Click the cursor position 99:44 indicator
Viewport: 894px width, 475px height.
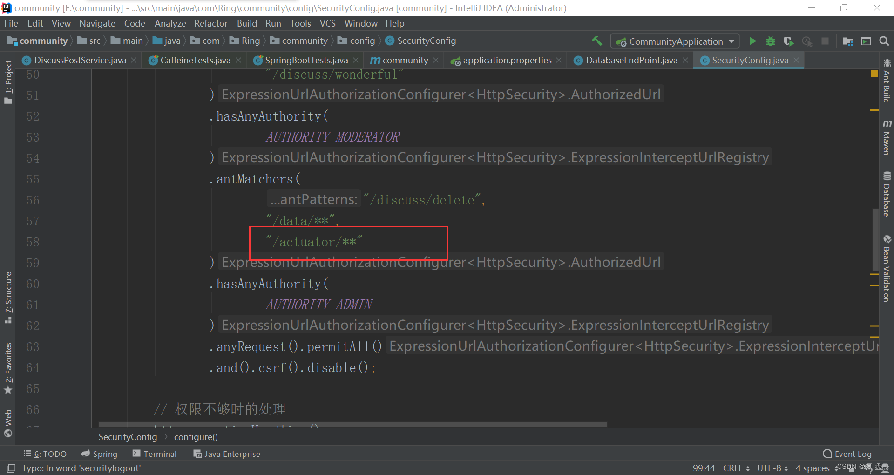coord(704,468)
